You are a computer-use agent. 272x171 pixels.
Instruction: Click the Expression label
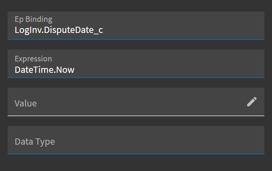(33, 59)
